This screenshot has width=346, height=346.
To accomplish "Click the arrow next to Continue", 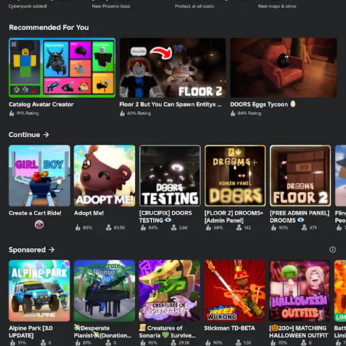I will coord(46,135).
